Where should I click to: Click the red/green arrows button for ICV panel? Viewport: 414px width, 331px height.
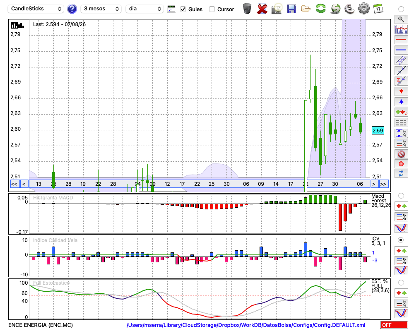point(401,250)
